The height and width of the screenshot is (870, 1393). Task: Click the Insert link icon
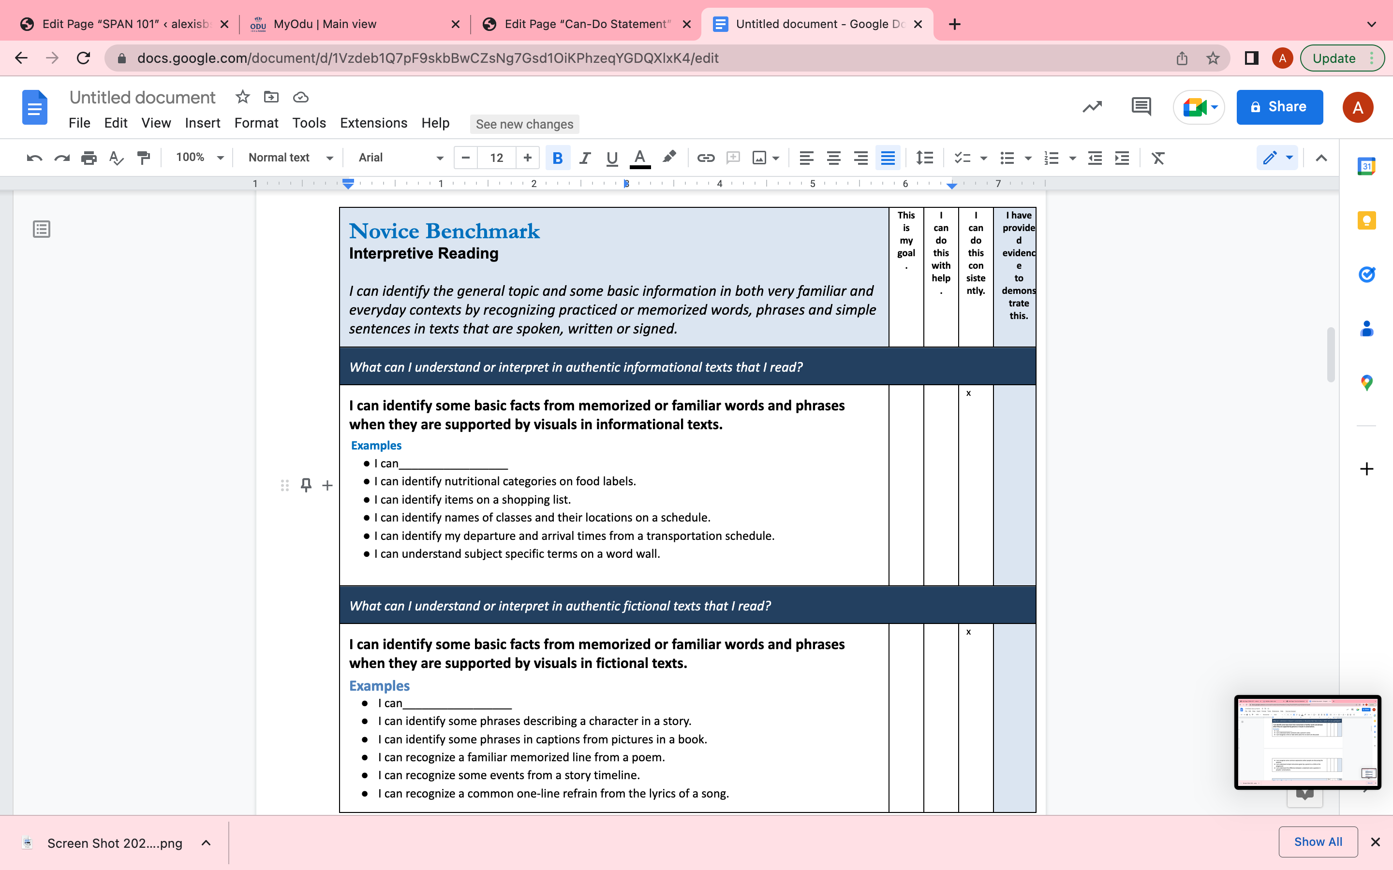pyautogui.click(x=706, y=158)
